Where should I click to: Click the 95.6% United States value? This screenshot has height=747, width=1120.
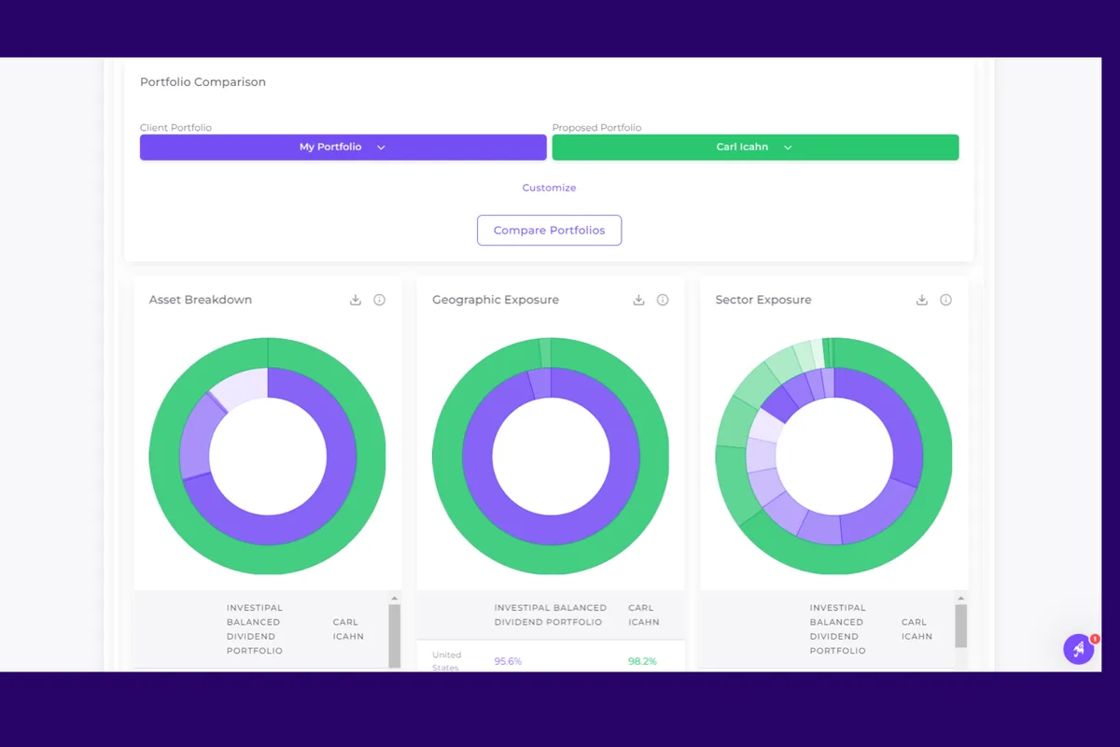click(508, 661)
